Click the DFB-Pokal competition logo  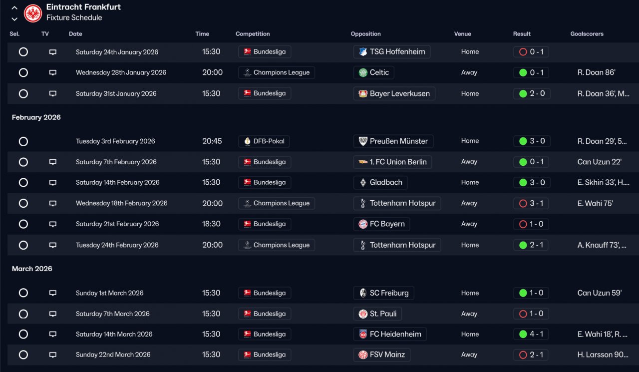[x=247, y=141]
